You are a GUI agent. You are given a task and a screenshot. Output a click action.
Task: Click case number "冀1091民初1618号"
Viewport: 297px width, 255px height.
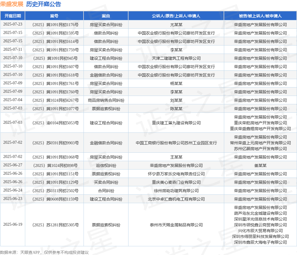point(63,75)
